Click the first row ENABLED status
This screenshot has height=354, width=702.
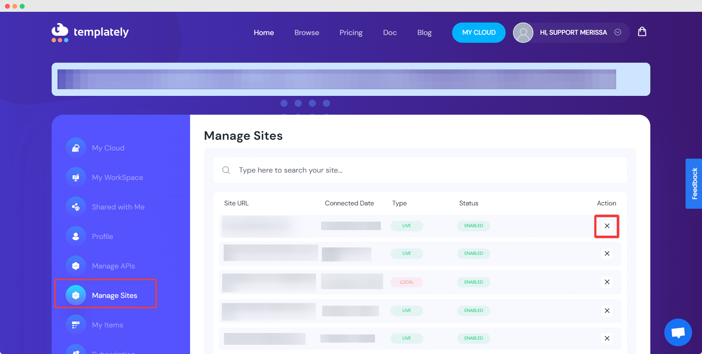point(474,226)
